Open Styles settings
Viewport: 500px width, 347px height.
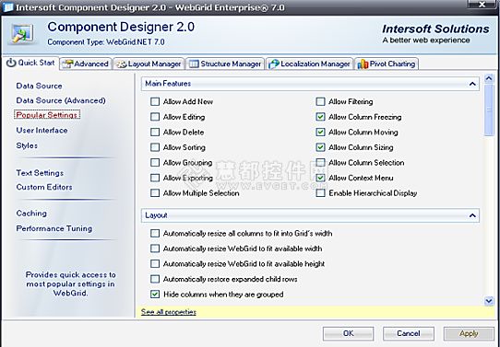[x=27, y=145]
